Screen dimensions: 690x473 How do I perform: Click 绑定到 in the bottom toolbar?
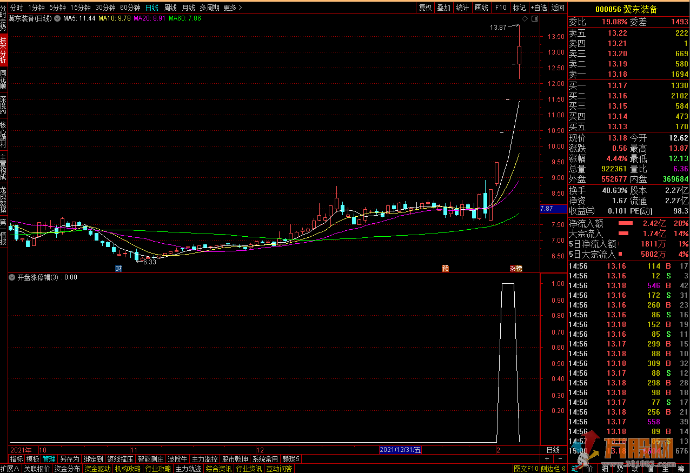pos(93,459)
